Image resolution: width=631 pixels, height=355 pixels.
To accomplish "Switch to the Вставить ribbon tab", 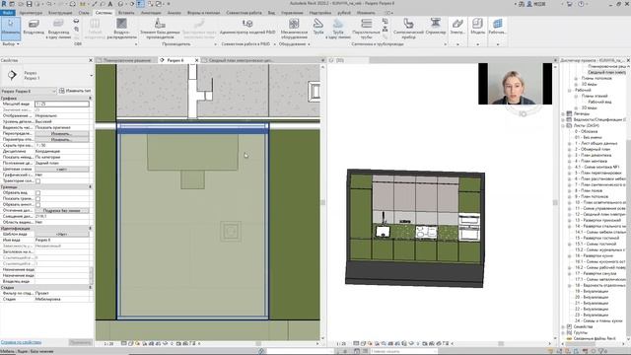I will click(126, 13).
